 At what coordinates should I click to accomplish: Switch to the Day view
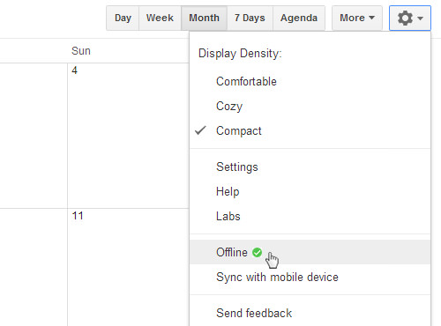(x=123, y=18)
